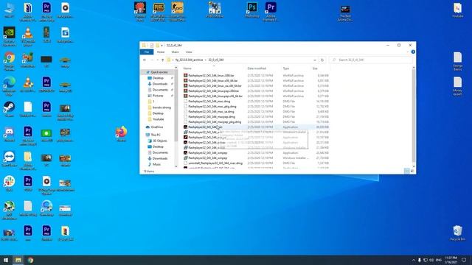Select the Slack desktop icon
This screenshot has width=472, height=265.
click(10, 183)
